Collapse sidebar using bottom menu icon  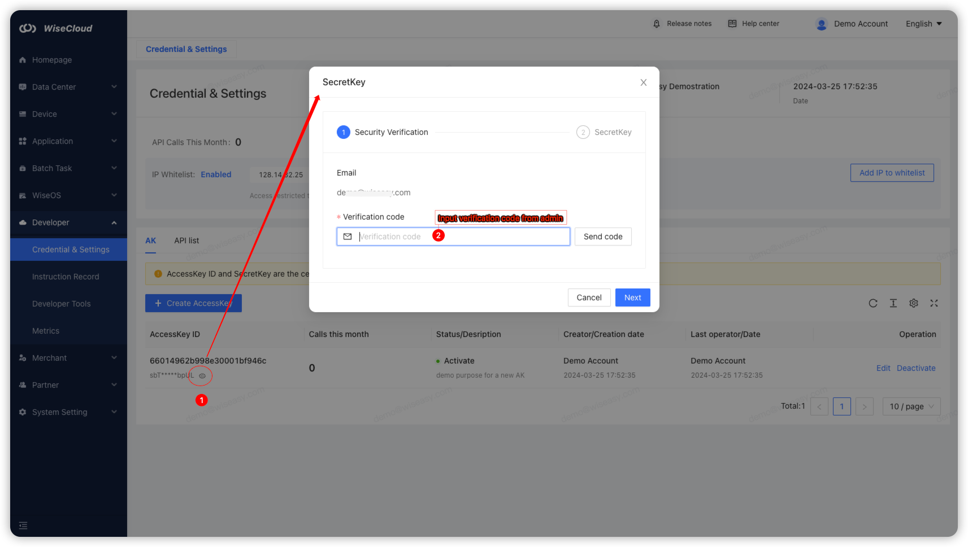23,526
